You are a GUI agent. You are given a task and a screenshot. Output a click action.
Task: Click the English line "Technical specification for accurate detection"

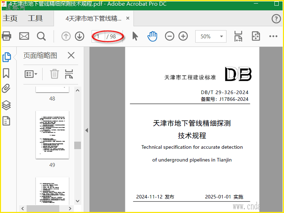pos(192,147)
